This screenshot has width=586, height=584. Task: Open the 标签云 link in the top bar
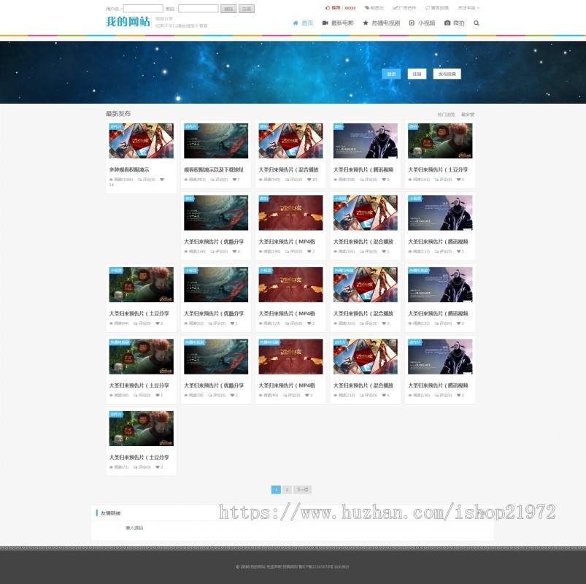point(377,7)
